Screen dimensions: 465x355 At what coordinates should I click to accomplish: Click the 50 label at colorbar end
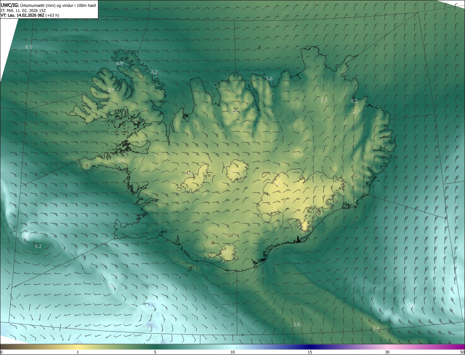pos(462,352)
